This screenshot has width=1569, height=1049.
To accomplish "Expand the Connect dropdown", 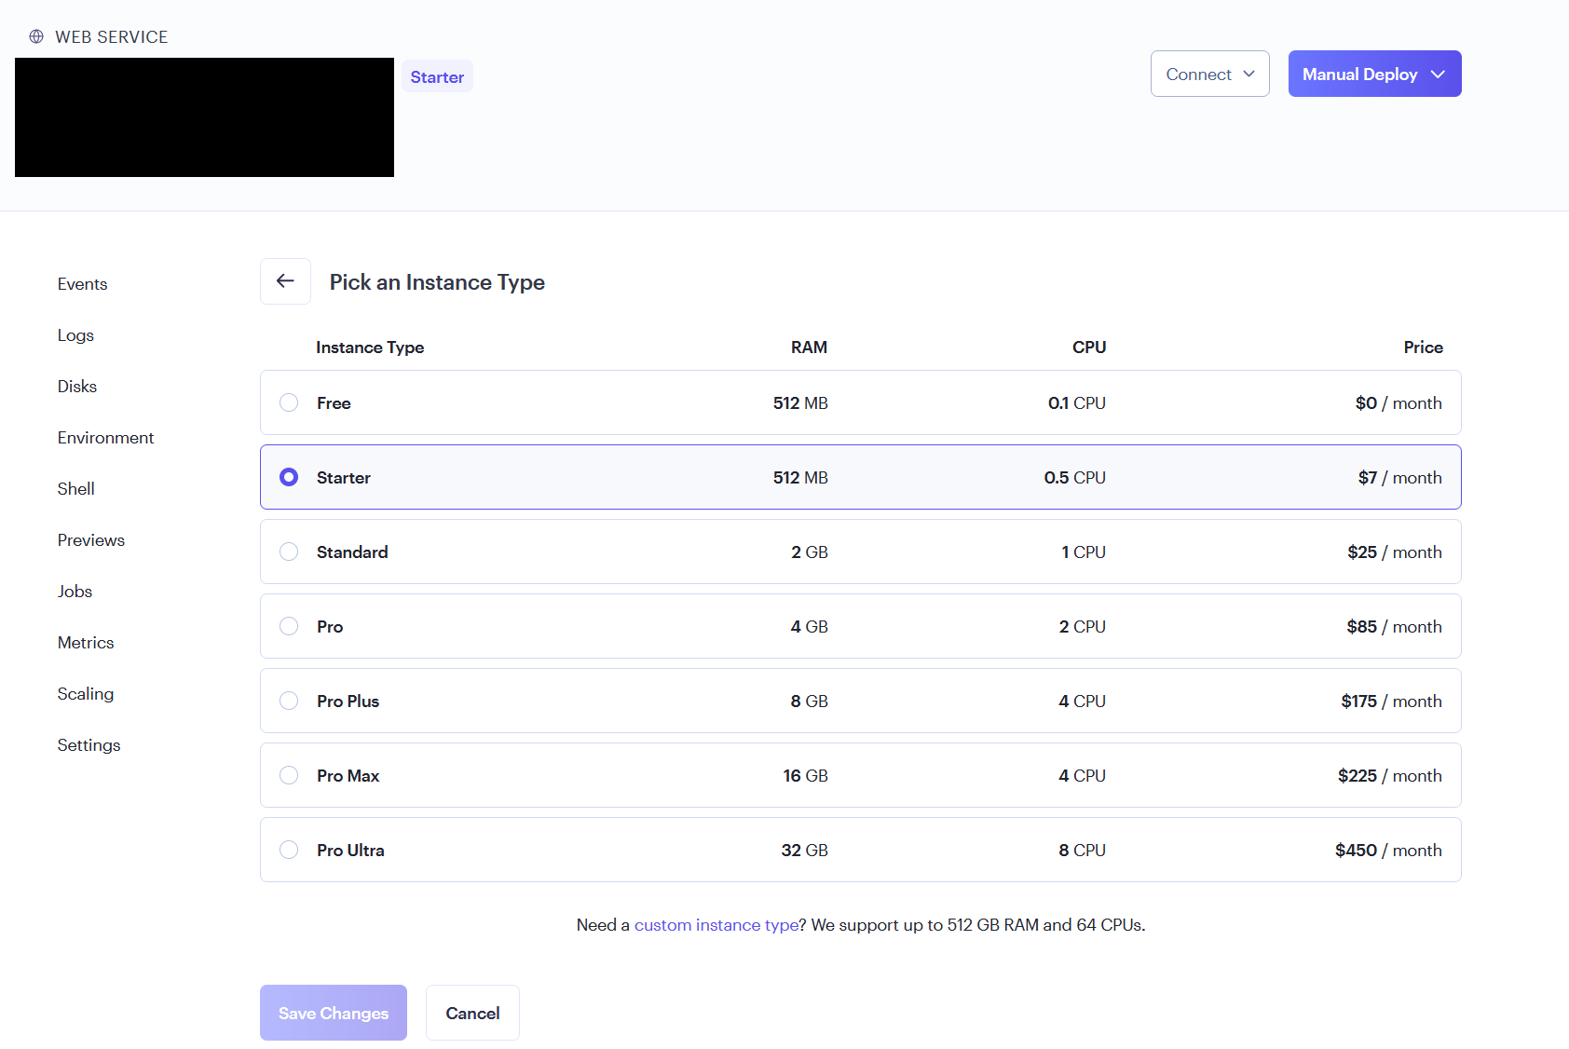I will [1209, 74].
